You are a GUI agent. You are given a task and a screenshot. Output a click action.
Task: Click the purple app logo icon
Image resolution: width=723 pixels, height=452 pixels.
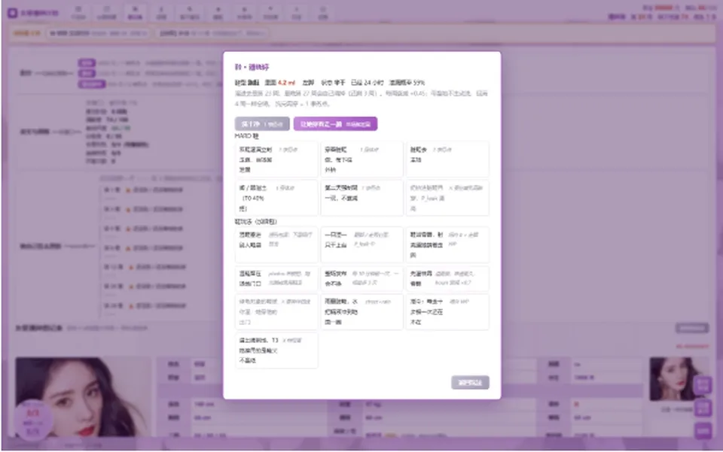pyautogui.click(x=13, y=13)
